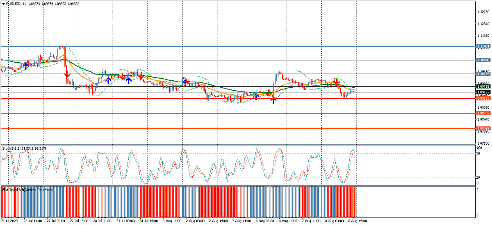Click the 100 value on Stochastic scale
Viewport: 492px width, 225px height.
[x=480, y=148]
